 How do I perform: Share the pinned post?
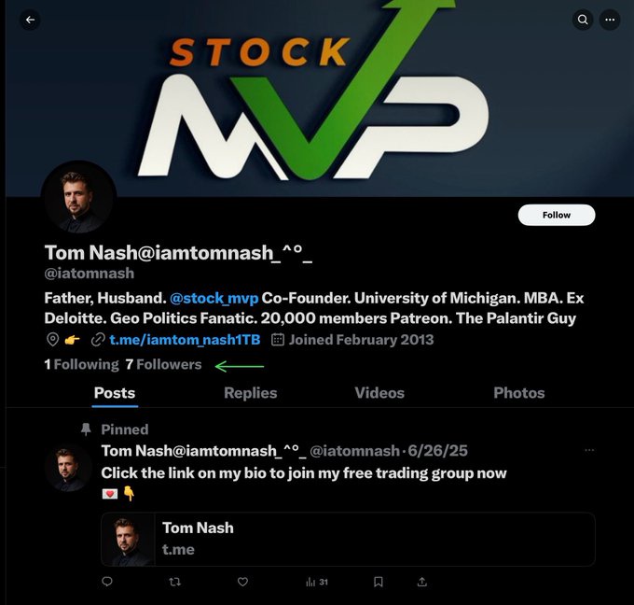[x=421, y=582]
